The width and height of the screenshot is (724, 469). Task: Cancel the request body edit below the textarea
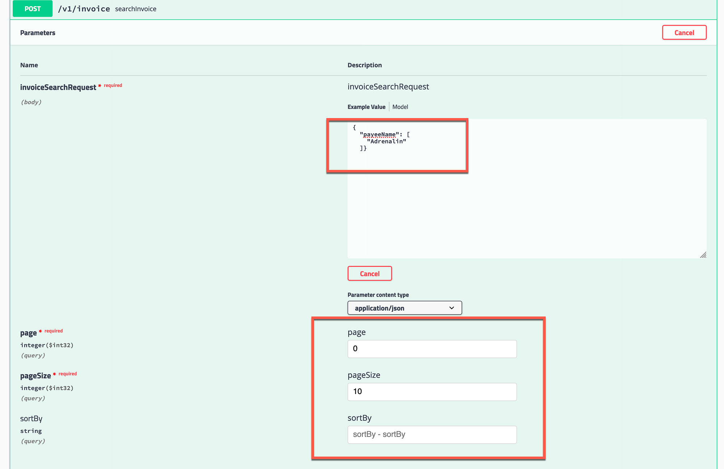[369, 273]
